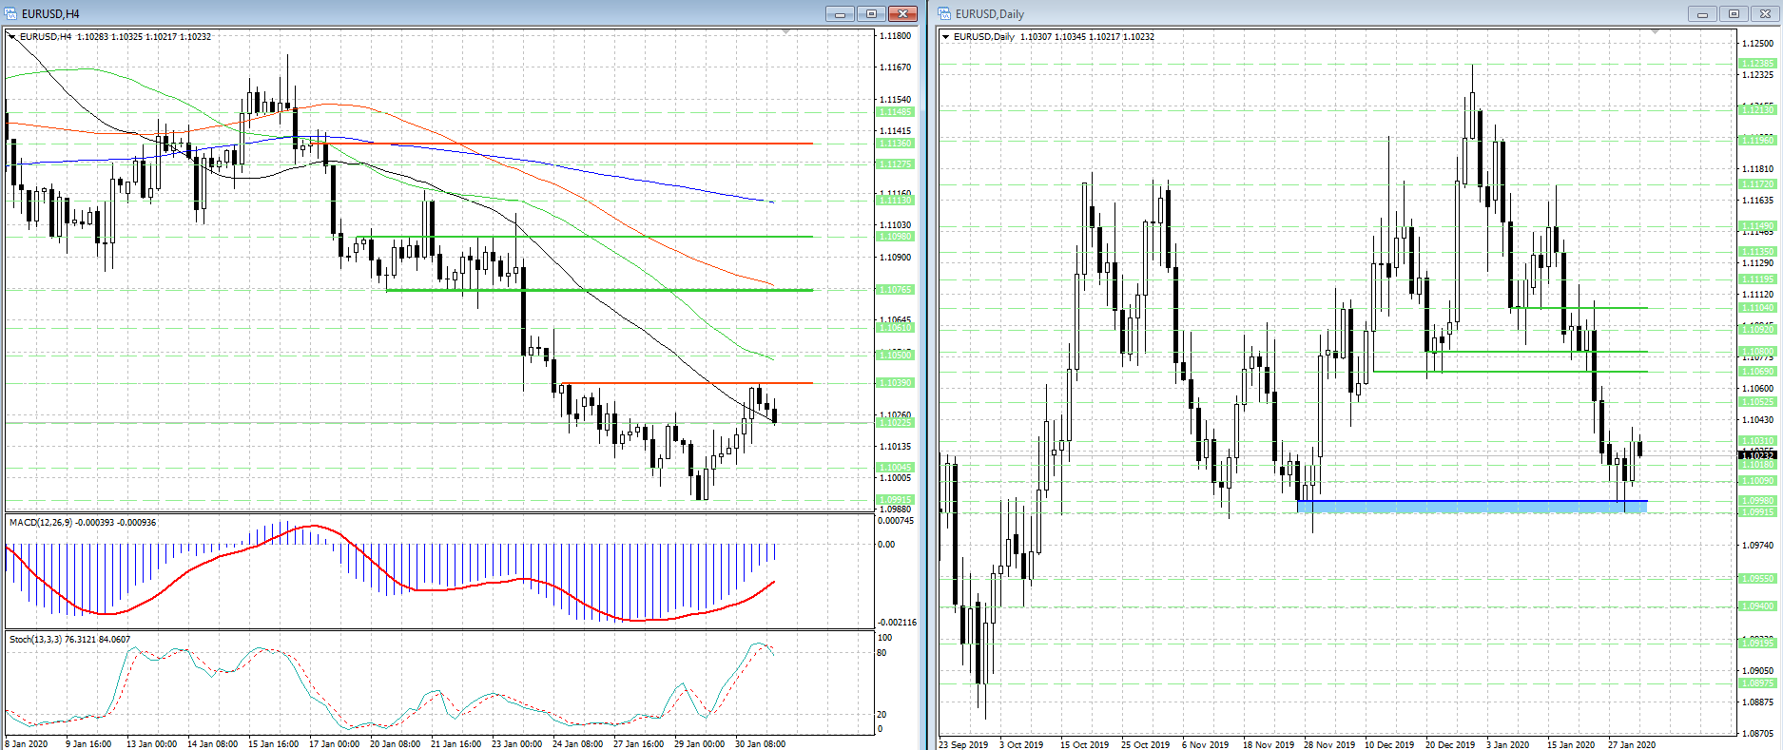Click the 1.08705 price on the Daily scale
The image size is (1783, 750).
1757,734
